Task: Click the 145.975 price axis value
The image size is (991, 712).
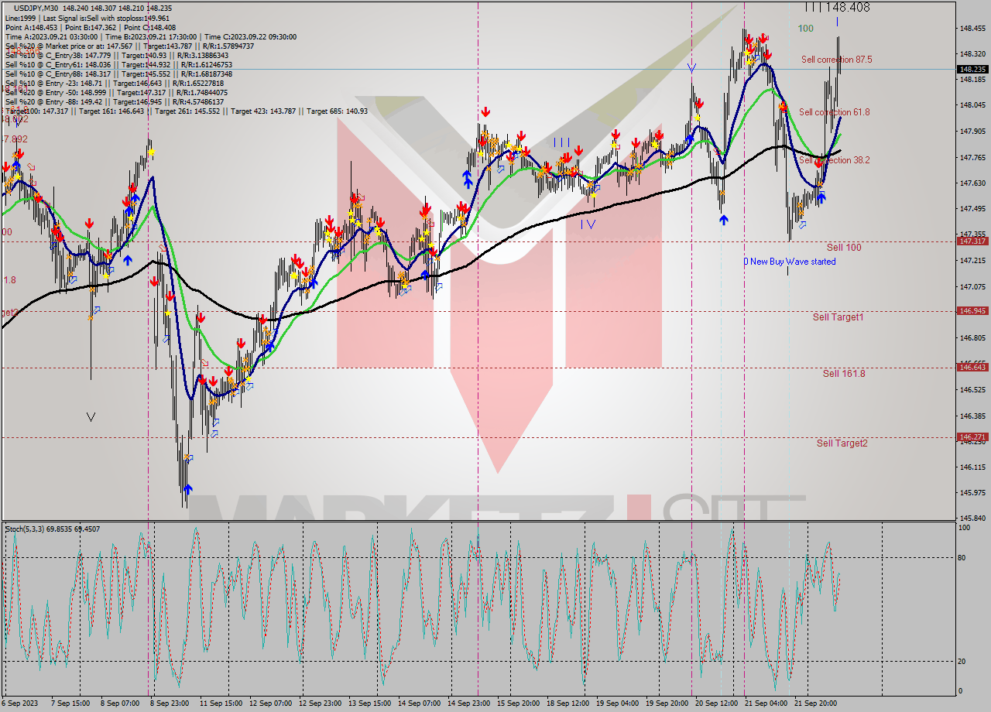Action: pyautogui.click(x=972, y=492)
